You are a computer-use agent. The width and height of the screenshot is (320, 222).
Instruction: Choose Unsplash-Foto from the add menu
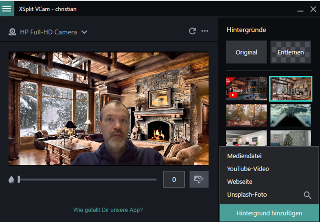(x=247, y=194)
